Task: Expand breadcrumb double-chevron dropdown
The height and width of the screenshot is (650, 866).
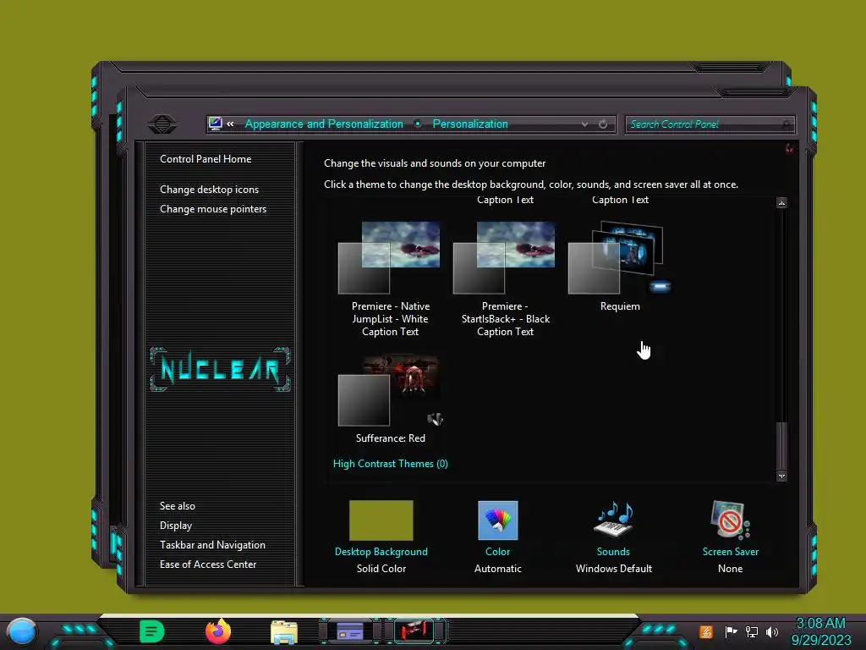Action: 230,124
